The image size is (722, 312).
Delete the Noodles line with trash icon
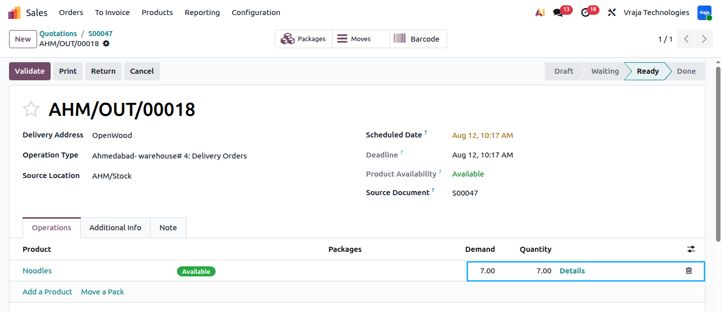[x=689, y=271]
